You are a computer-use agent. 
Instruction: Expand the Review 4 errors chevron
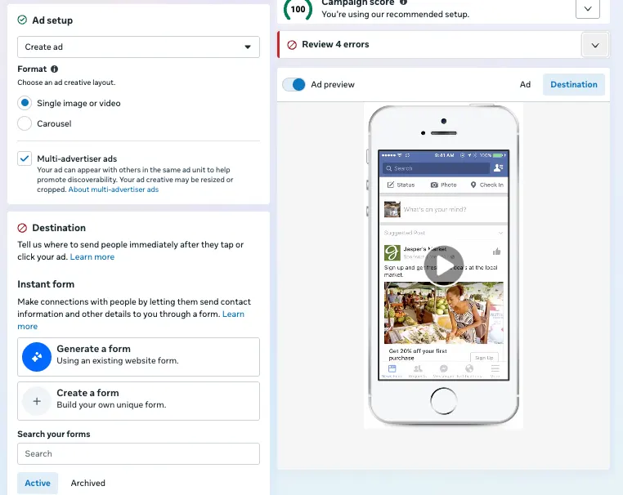(594, 45)
